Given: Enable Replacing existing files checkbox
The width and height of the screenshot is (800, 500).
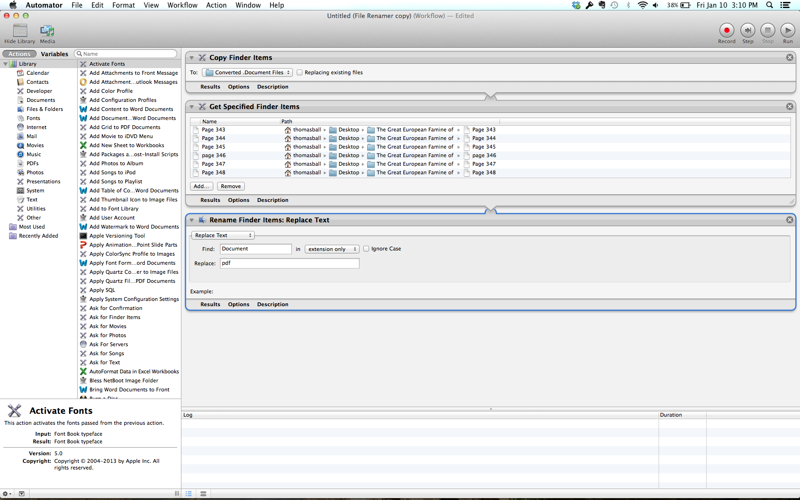Looking at the screenshot, I should 300,73.
